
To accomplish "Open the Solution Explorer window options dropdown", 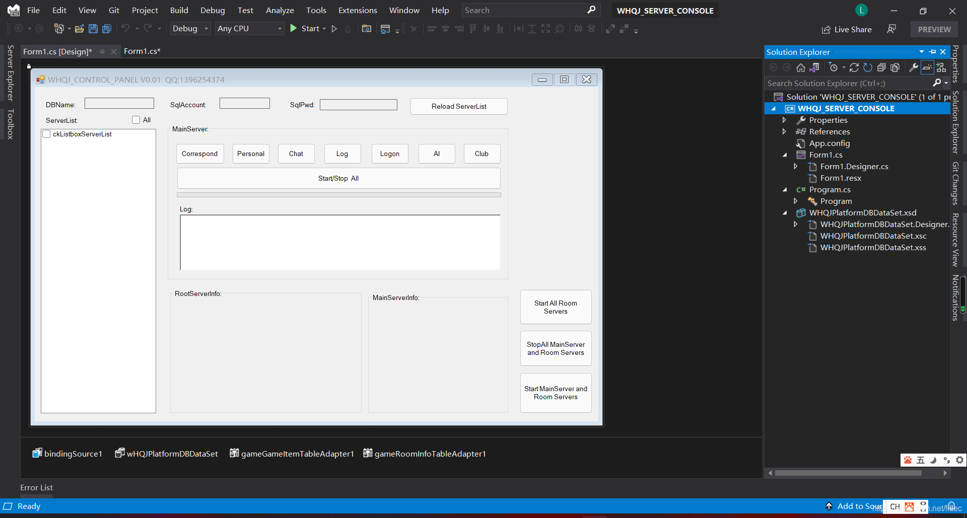I will point(922,52).
